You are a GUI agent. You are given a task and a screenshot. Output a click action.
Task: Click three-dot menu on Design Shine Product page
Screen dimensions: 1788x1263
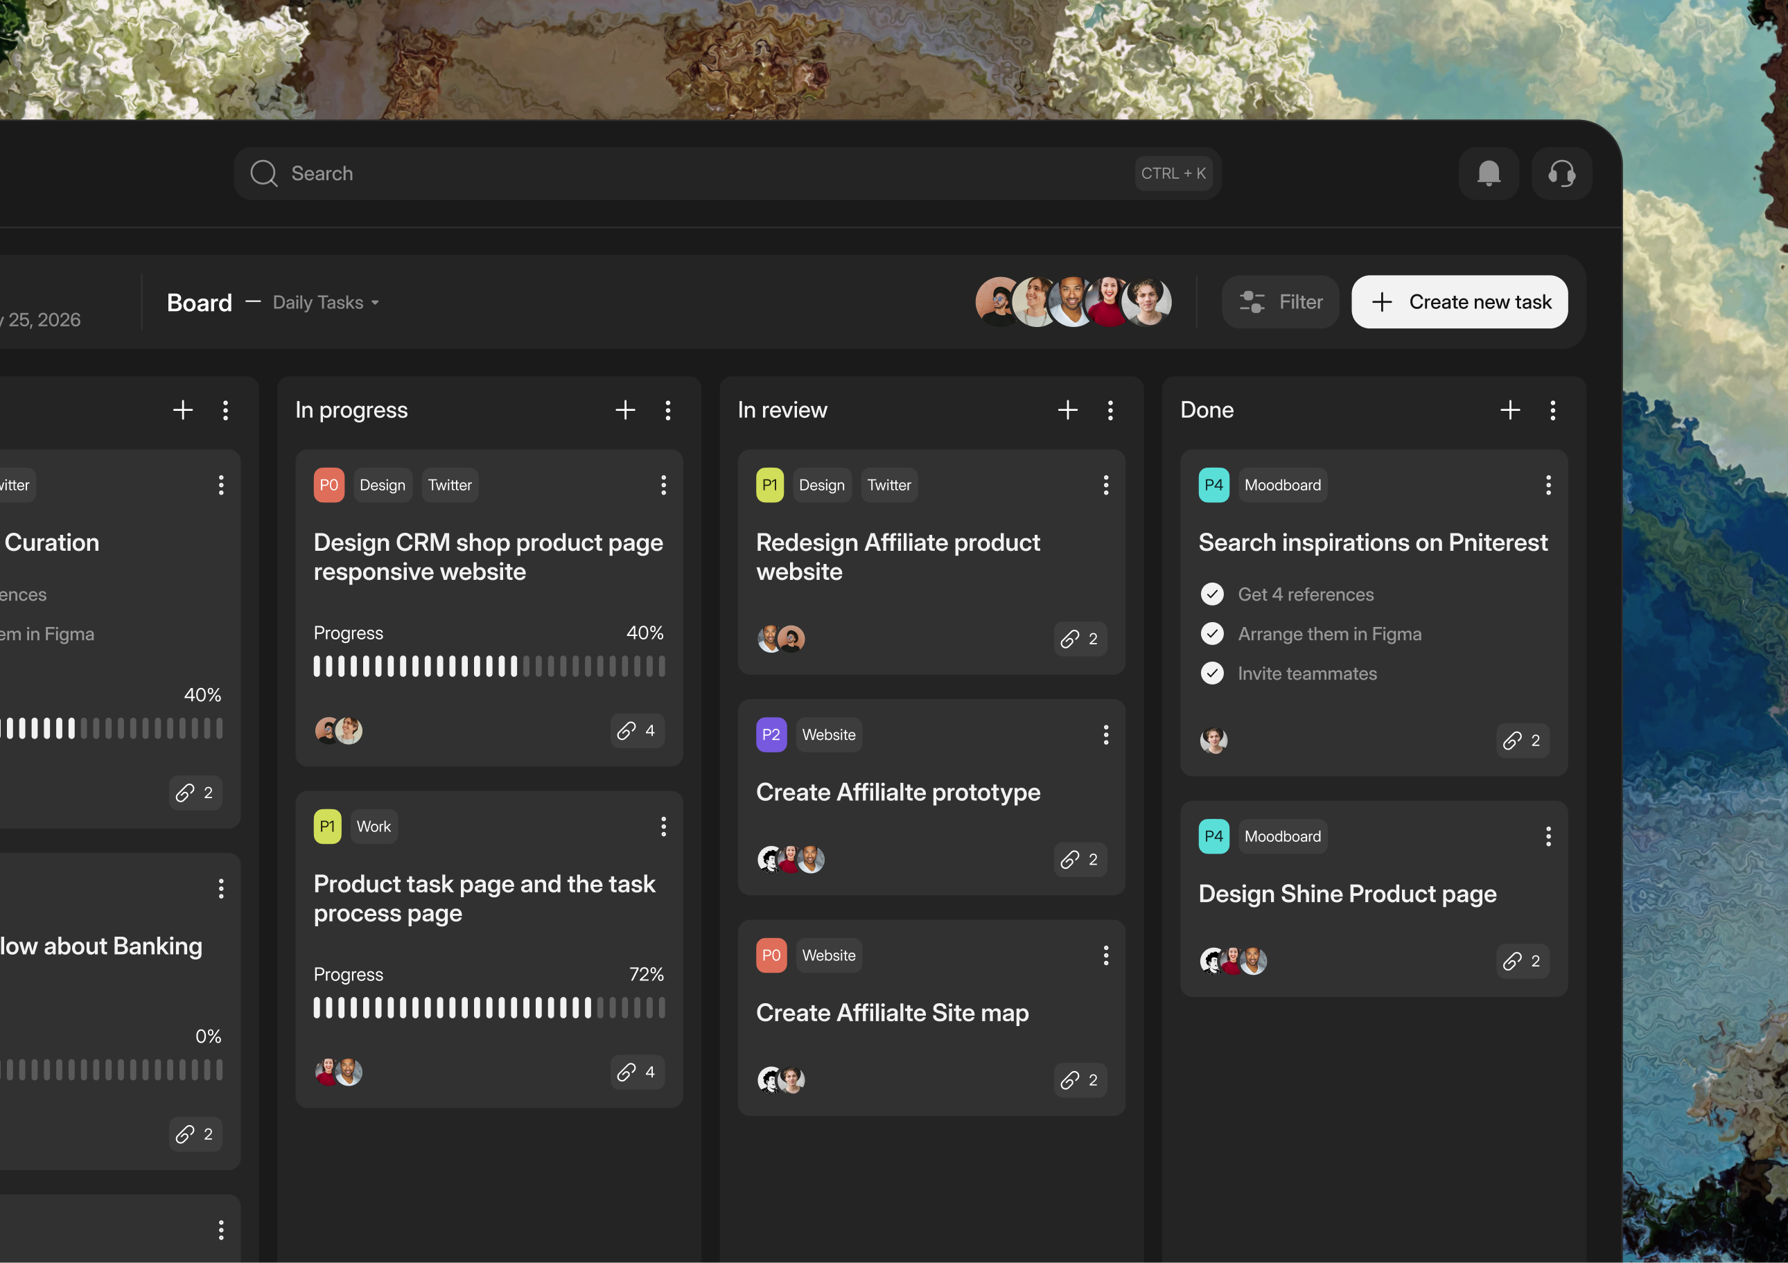coord(1548,836)
